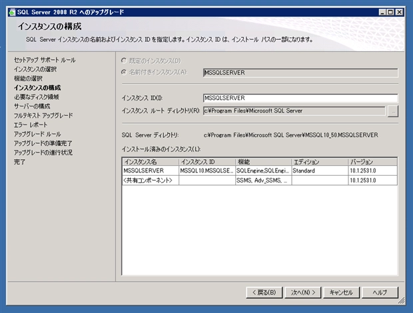The image size is (413, 313).
Task: Click the インスタンス ID input field
Action: click(x=300, y=98)
